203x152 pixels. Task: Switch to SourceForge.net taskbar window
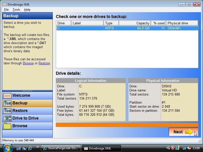61,148
